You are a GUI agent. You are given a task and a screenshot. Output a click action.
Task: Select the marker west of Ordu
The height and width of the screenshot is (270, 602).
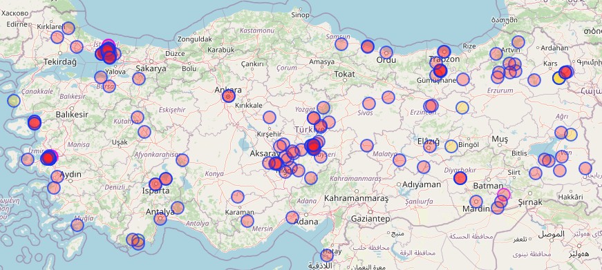pyautogui.click(x=368, y=46)
